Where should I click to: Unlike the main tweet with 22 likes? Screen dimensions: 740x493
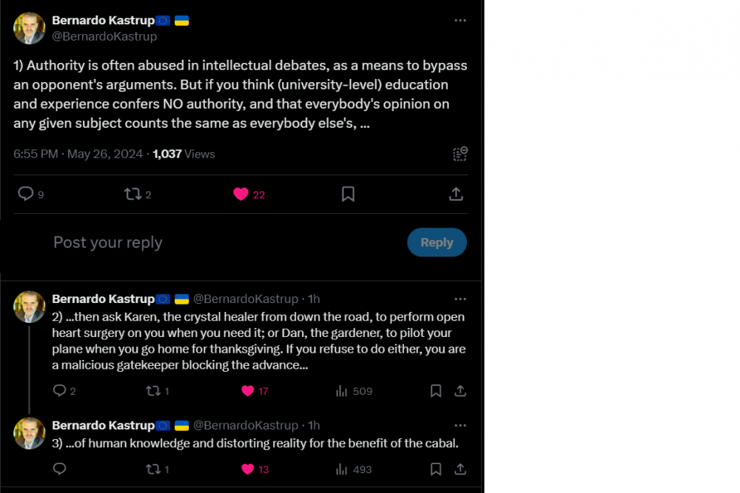240,194
